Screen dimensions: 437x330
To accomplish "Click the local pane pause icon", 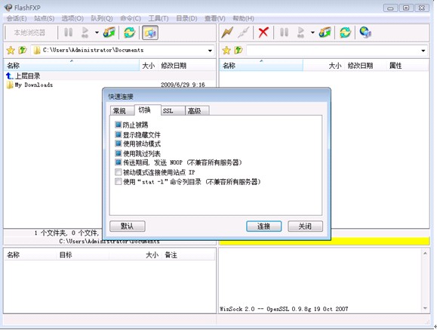I will coord(68,32).
